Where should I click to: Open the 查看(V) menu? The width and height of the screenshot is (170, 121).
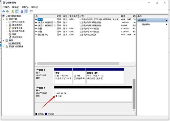(x=25, y=7)
